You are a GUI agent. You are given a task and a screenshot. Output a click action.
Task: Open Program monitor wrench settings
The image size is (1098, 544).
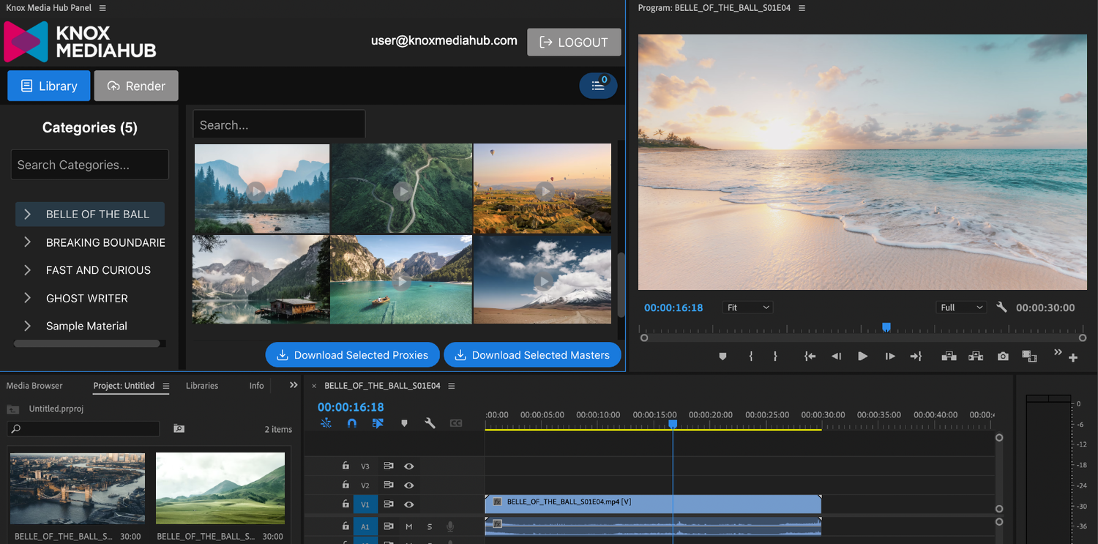click(x=1001, y=308)
